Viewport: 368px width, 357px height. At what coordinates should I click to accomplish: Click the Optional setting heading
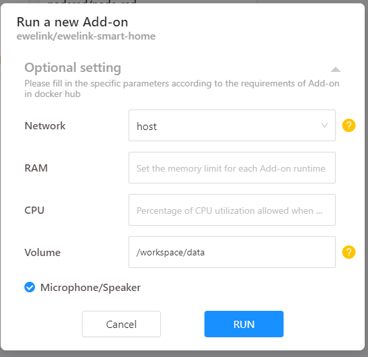[73, 68]
